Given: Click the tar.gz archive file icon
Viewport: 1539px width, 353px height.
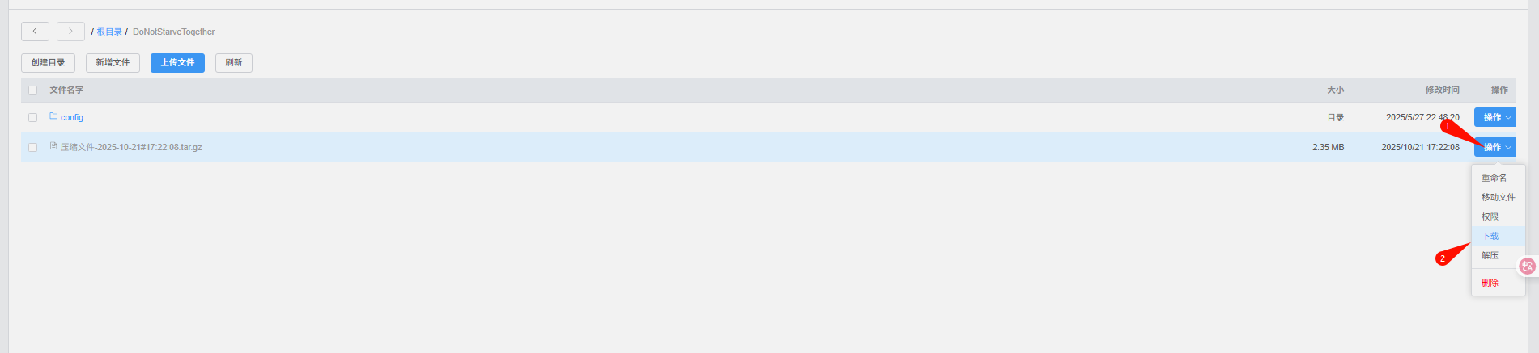Looking at the screenshot, I should [53, 146].
